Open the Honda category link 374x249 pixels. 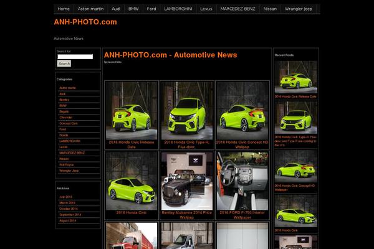click(64, 135)
